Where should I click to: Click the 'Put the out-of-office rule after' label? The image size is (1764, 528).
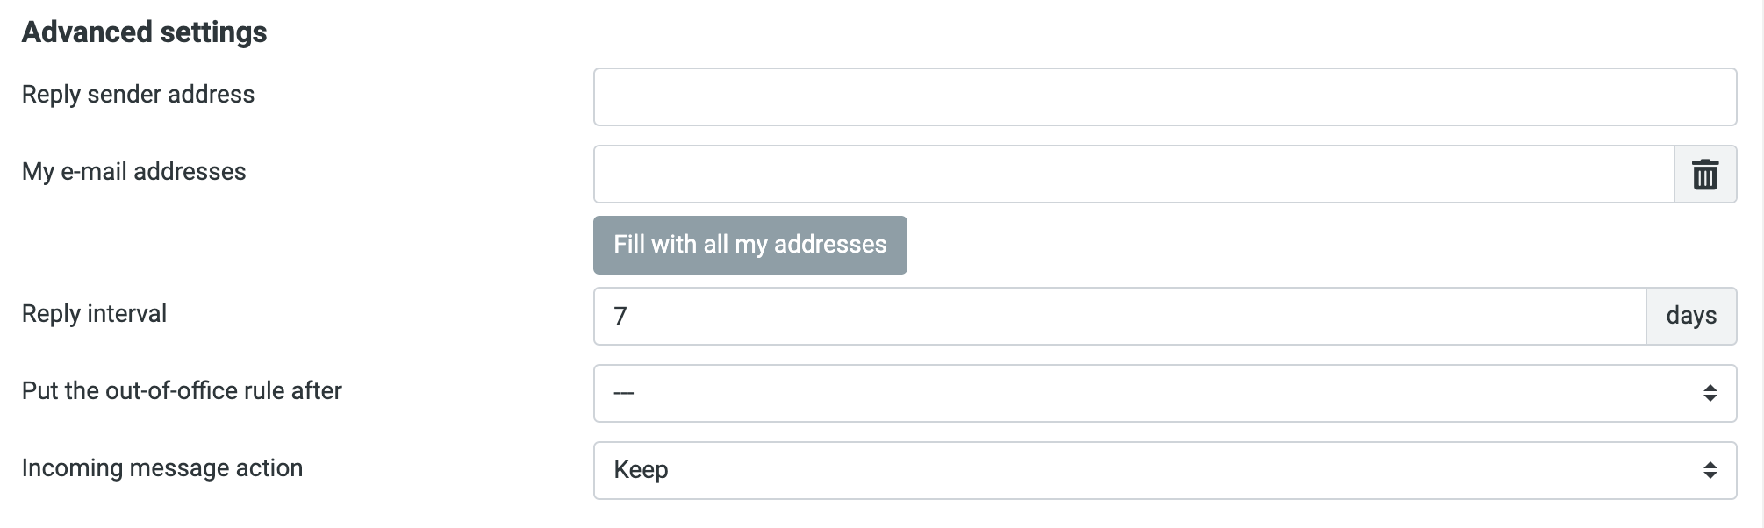[183, 392]
